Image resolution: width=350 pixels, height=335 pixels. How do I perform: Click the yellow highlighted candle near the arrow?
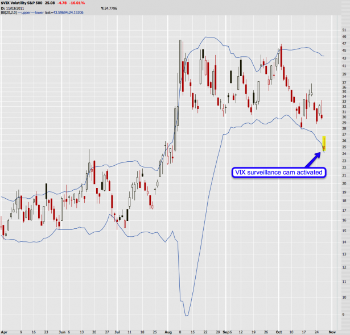[x=324, y=143]
